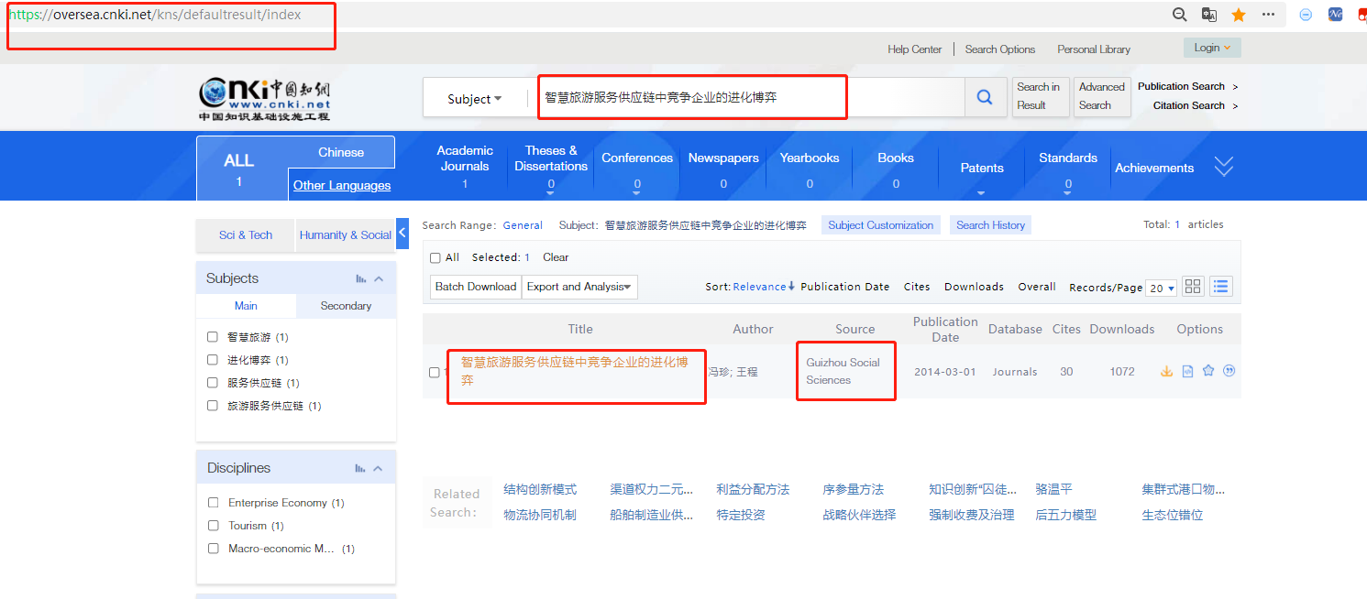
Task: Open the Help Center link
Action: pos(914,49)
